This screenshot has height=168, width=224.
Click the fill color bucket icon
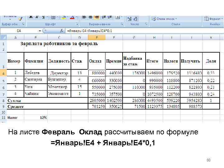tap(64, 17)
